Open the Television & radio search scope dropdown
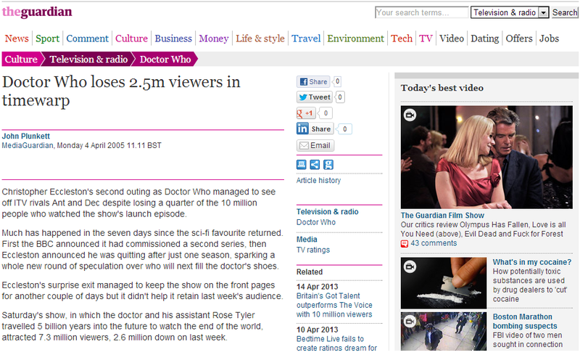Image resolution: width=580 pixels, height=355 pixels. pos(510,12)
